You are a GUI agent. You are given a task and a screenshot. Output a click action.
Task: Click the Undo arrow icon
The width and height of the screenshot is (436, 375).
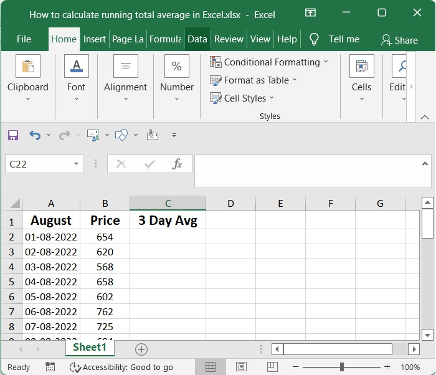(x=35, y=135)
